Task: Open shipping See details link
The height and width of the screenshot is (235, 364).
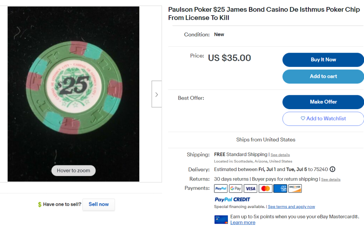Action: point(280,155)
